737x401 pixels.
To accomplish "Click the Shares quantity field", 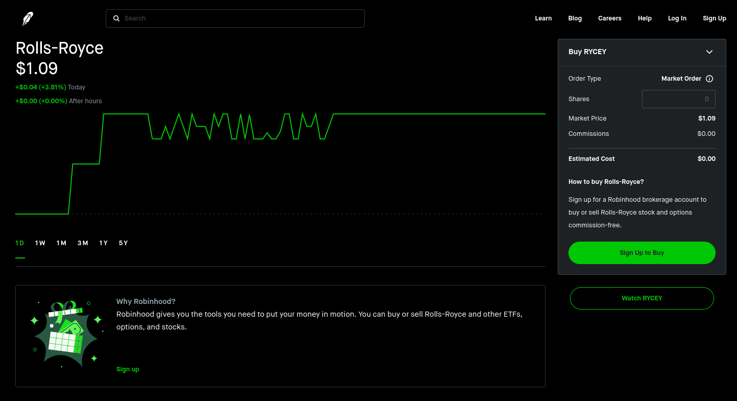I will coord(679,99).
